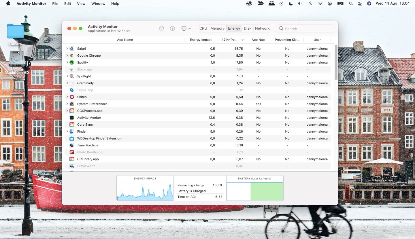Expand the System Preferences row

pos(67,104)
